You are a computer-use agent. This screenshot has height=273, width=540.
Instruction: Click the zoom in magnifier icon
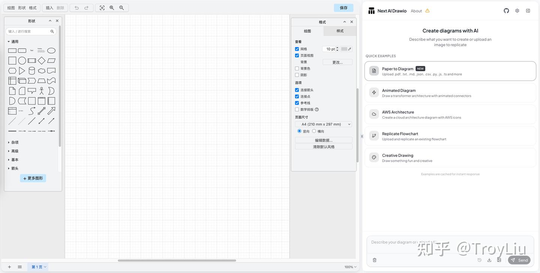click(x=112, y=8)
